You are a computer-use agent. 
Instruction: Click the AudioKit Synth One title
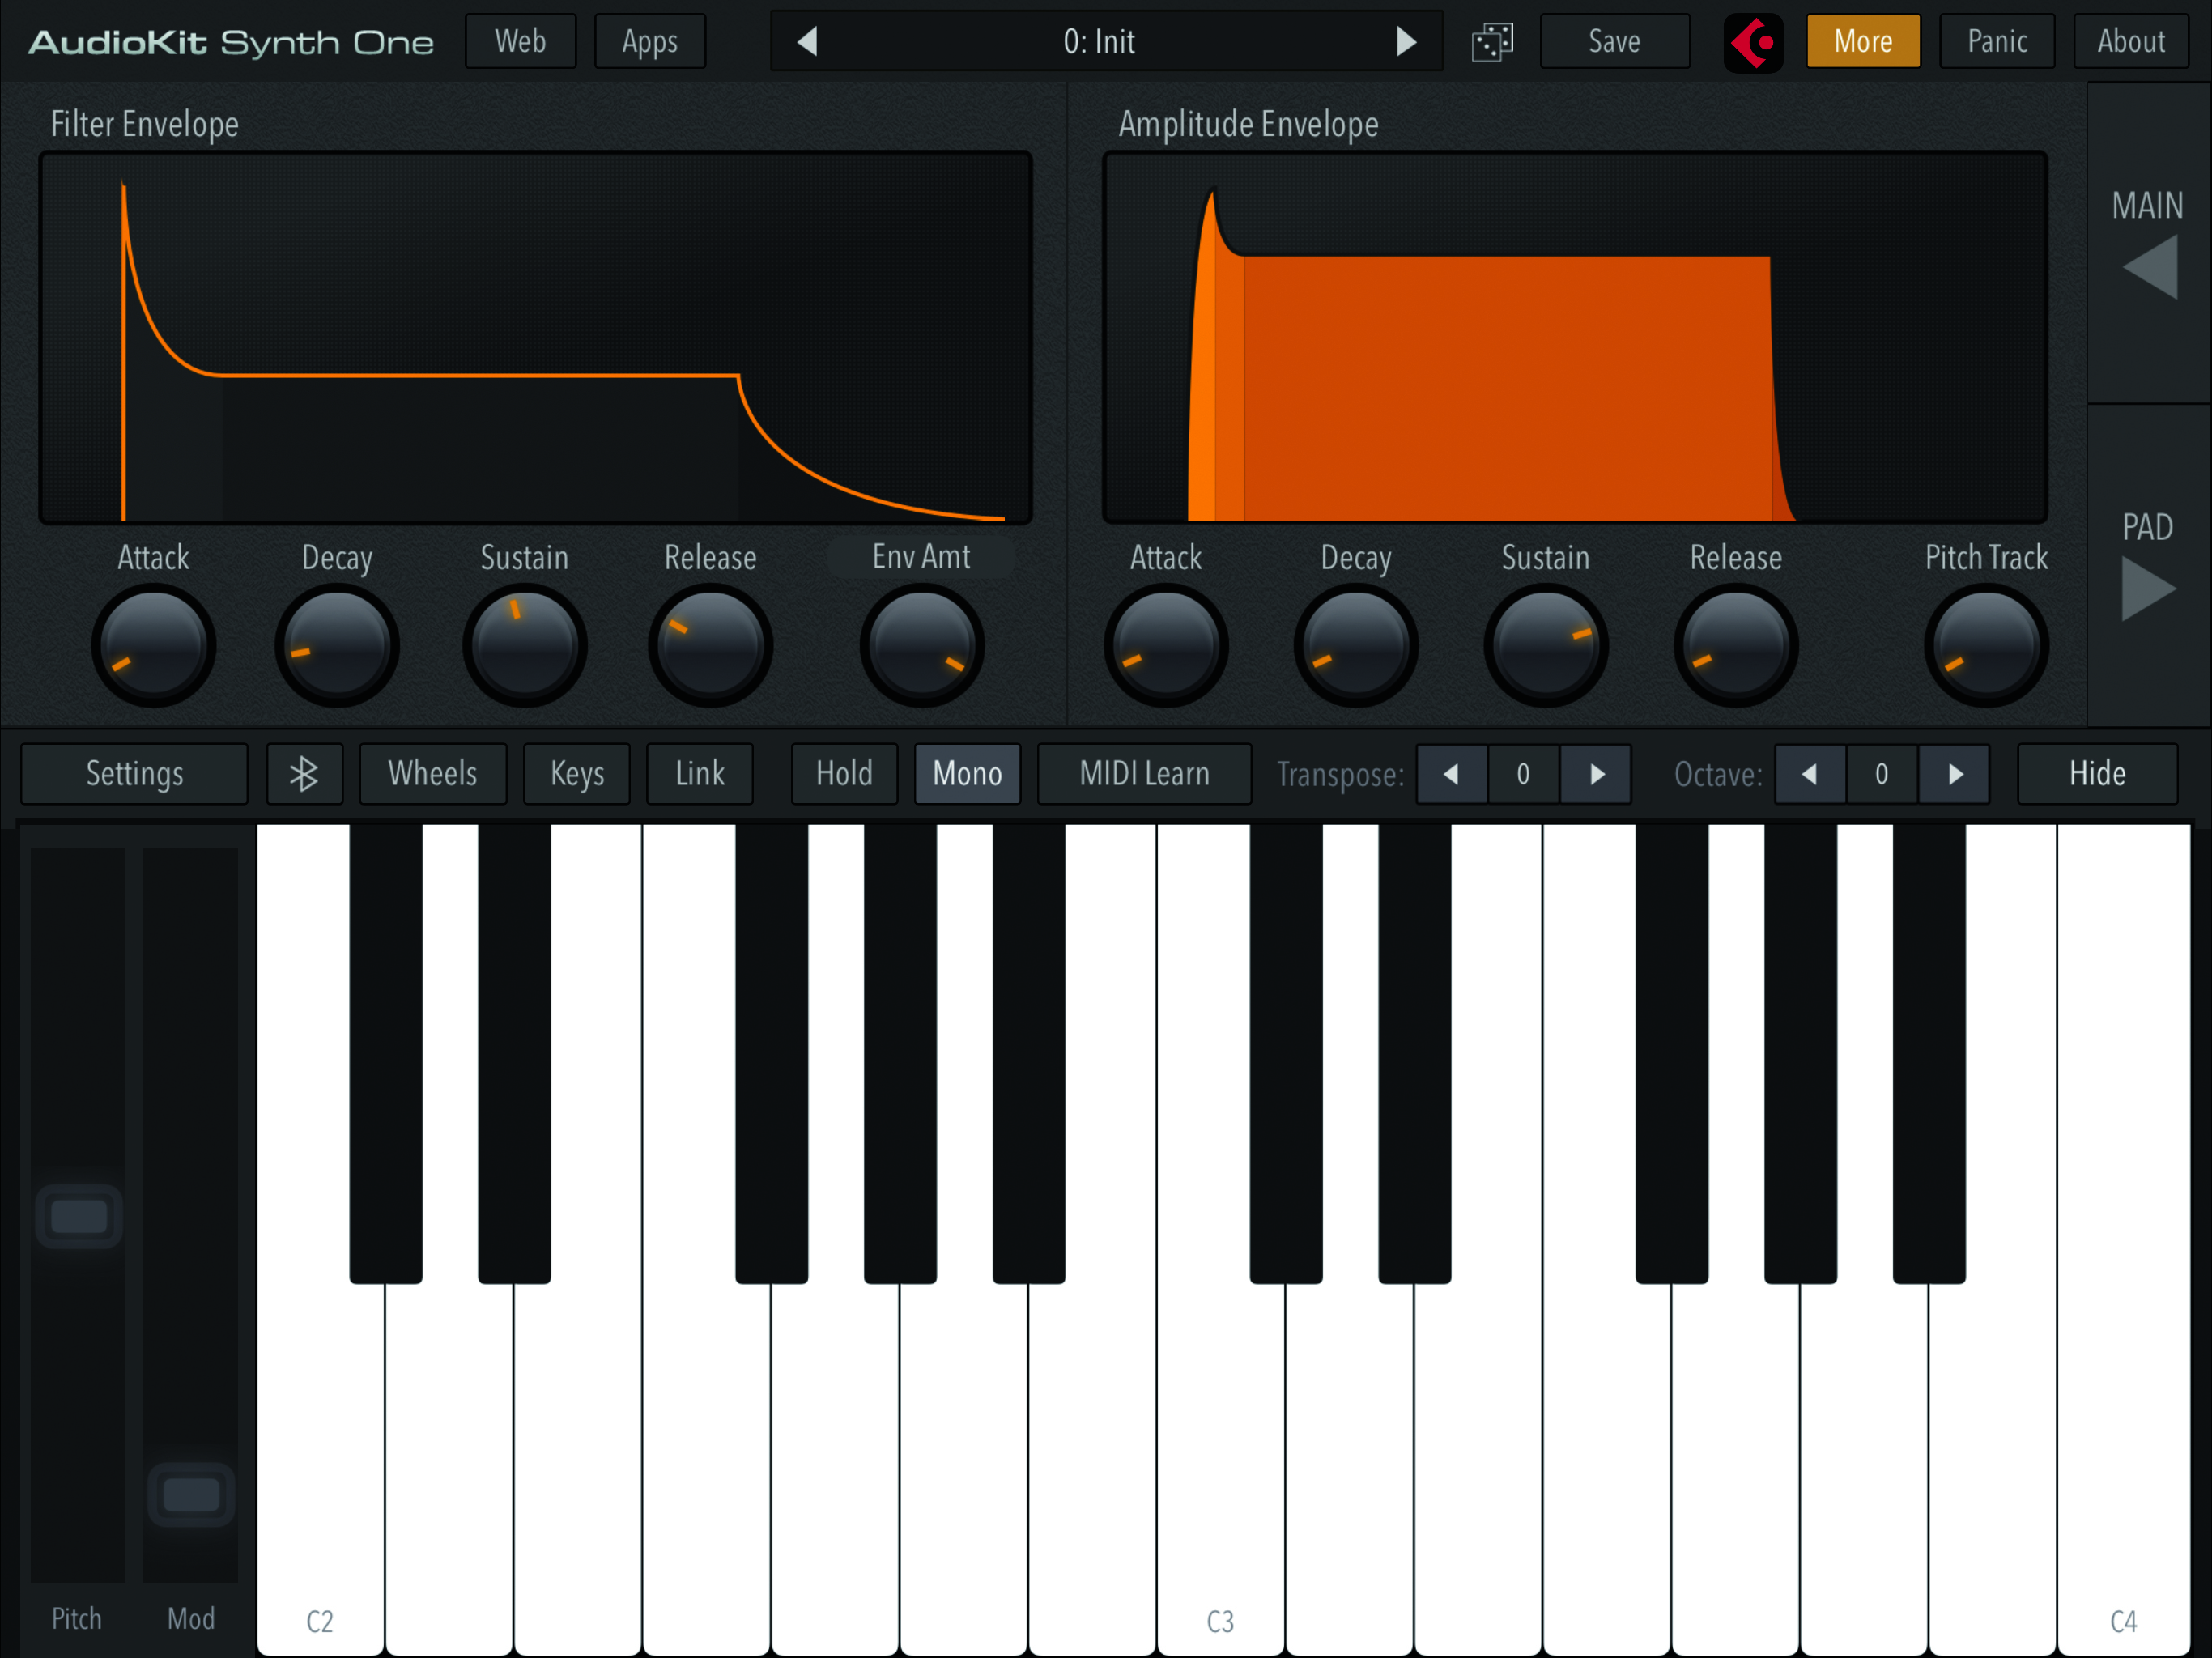click(x=231, y=42)
